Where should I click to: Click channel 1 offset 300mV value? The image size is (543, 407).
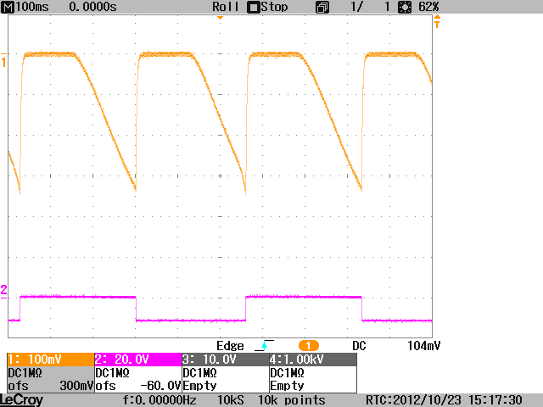coord(76,386)
